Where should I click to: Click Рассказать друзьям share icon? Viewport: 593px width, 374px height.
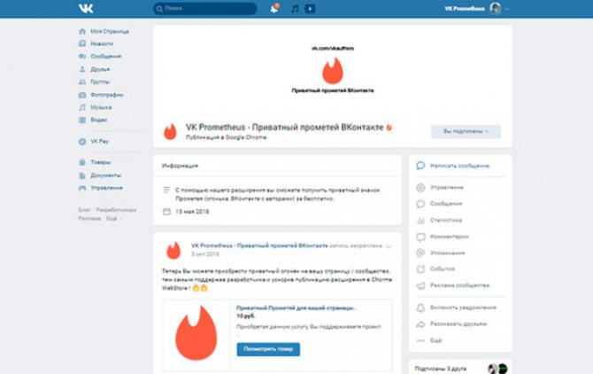(420, 324)
